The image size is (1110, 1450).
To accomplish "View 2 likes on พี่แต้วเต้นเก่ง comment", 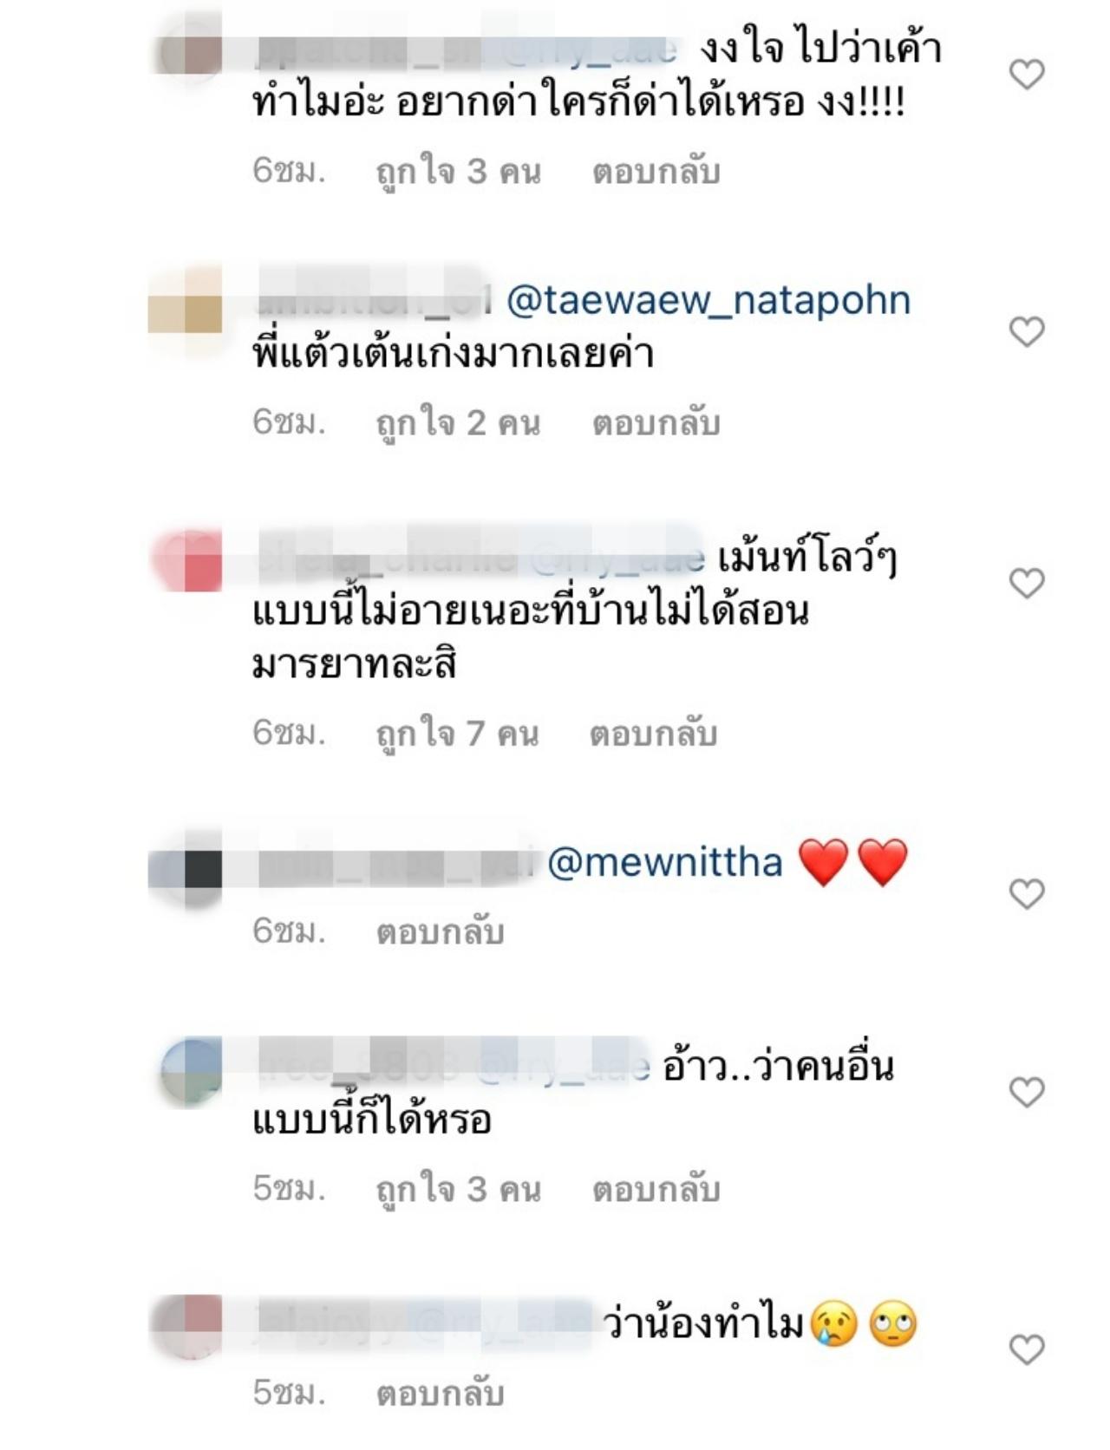I will [x=458, y=423].
